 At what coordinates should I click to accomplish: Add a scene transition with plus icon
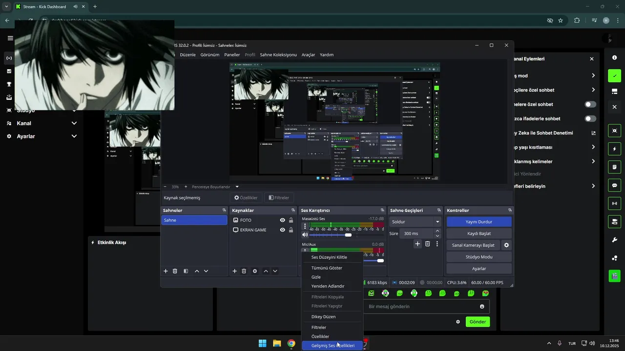[x=417, y=244]
